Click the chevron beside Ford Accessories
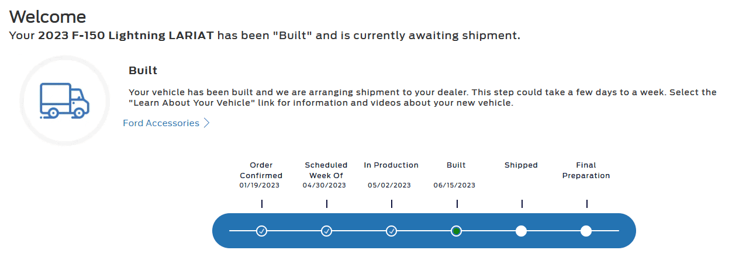The height and width of the screenshot is (257, 739). [206, 123]
